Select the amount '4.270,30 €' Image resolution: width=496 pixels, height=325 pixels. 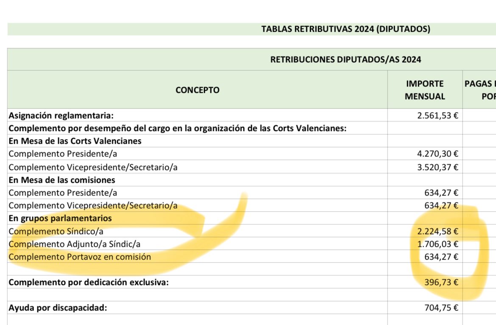point(437,154)
